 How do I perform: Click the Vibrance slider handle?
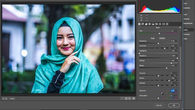162,93
